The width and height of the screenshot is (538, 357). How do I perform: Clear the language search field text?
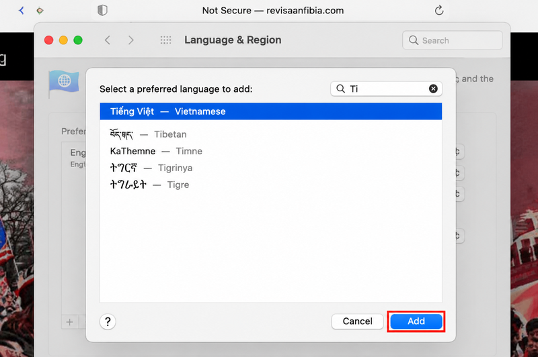point(433,89)
